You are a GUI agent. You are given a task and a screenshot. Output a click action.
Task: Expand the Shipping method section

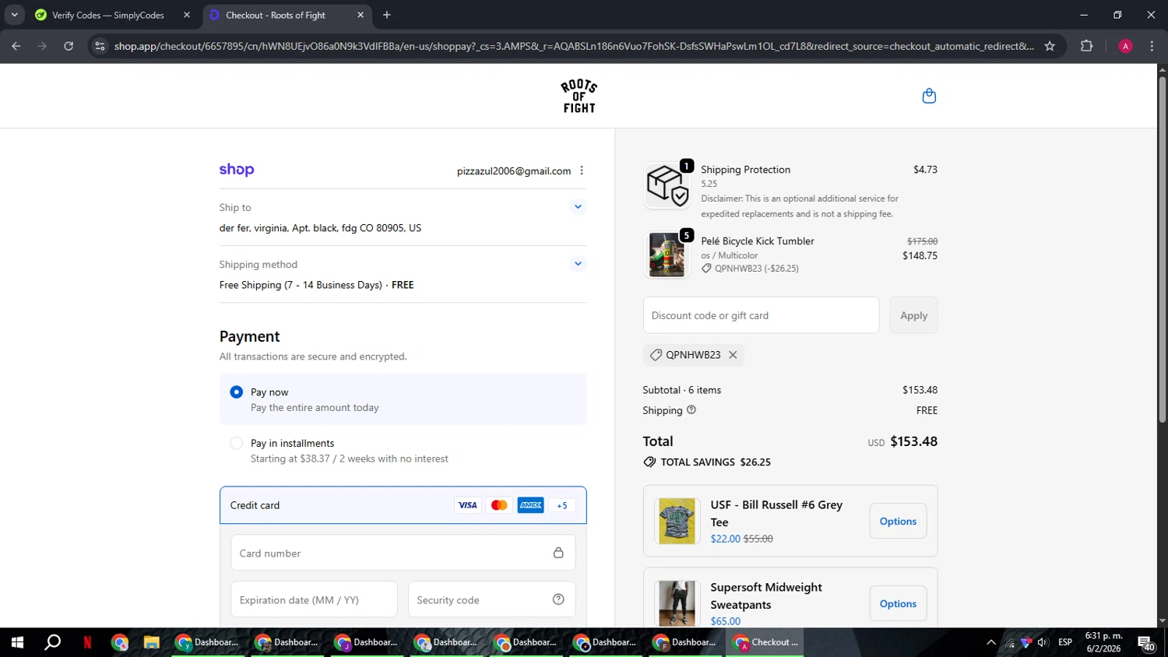point(578,264)
